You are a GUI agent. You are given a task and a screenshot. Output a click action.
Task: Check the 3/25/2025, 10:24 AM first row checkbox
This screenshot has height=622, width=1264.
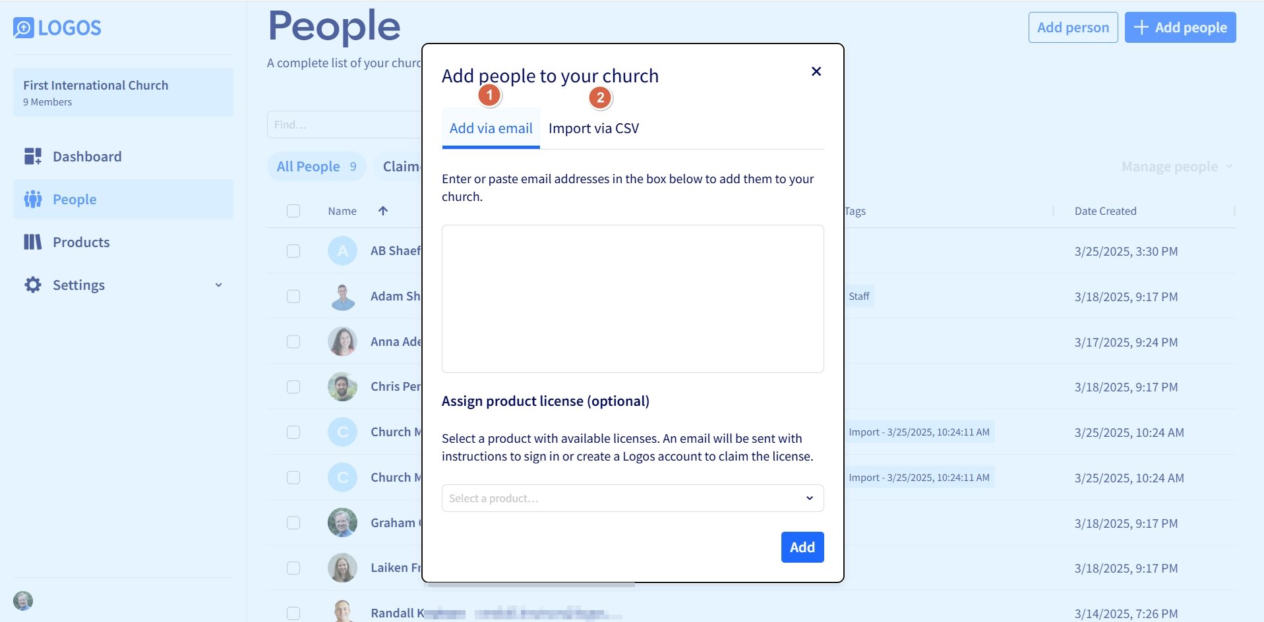293,432
